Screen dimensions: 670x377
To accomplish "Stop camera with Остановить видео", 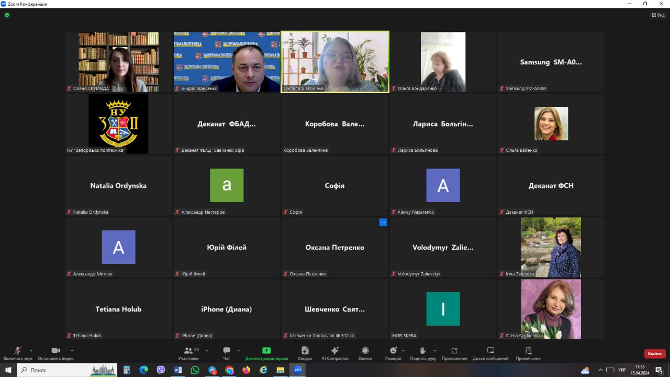I will click(55, 353).
